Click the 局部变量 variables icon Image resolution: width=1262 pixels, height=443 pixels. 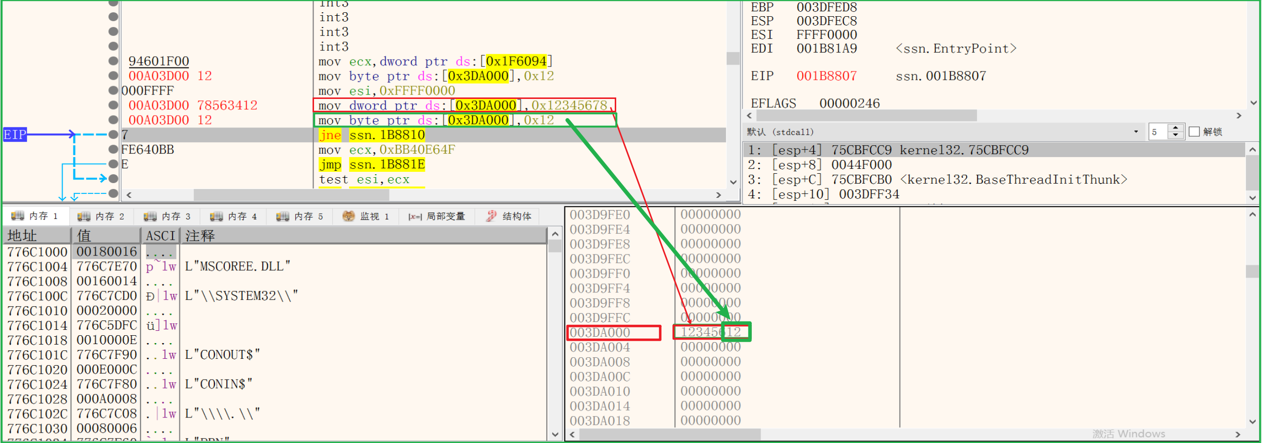[415, 217]
